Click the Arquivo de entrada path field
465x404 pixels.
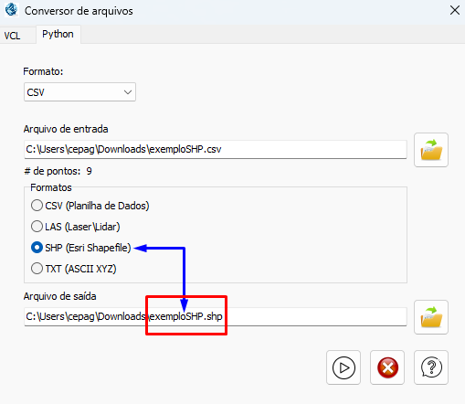[216, 149]
